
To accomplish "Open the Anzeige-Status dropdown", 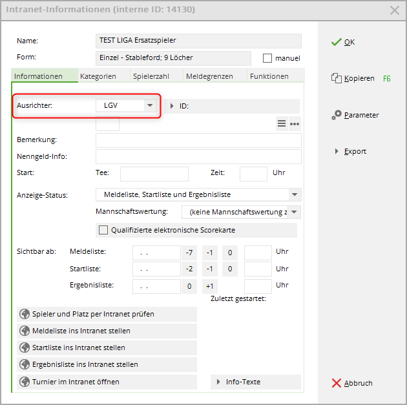I will [x=295, y=194].
